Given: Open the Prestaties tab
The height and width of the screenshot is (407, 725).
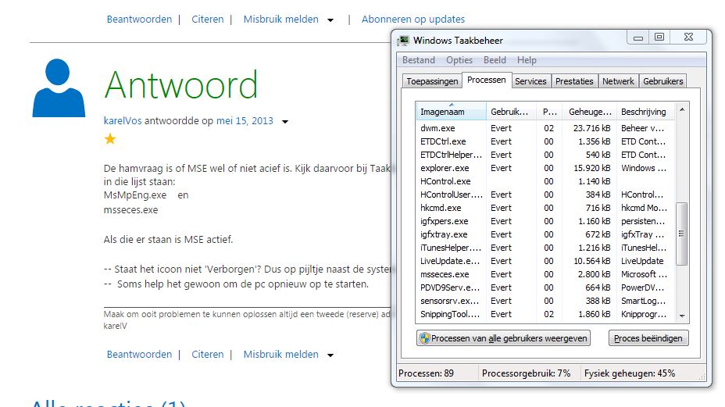Looking at the screenshot, I should click(x=574, y=81).
